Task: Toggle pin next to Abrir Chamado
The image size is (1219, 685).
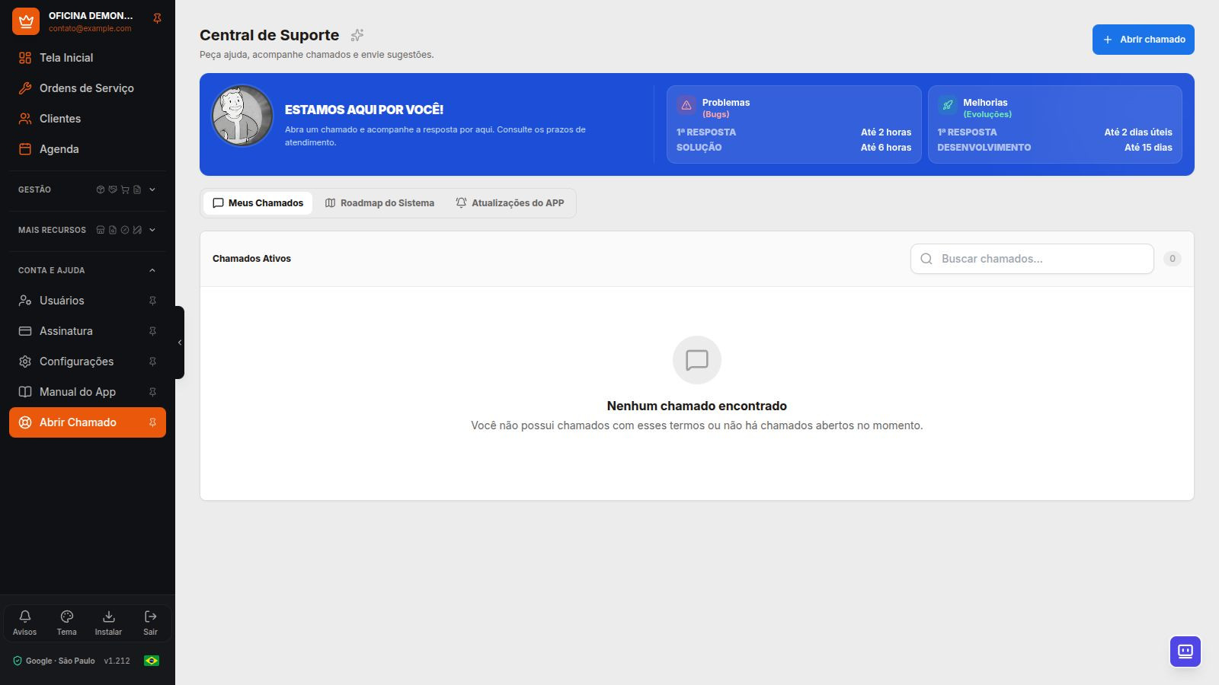Action: click(152, 422)
